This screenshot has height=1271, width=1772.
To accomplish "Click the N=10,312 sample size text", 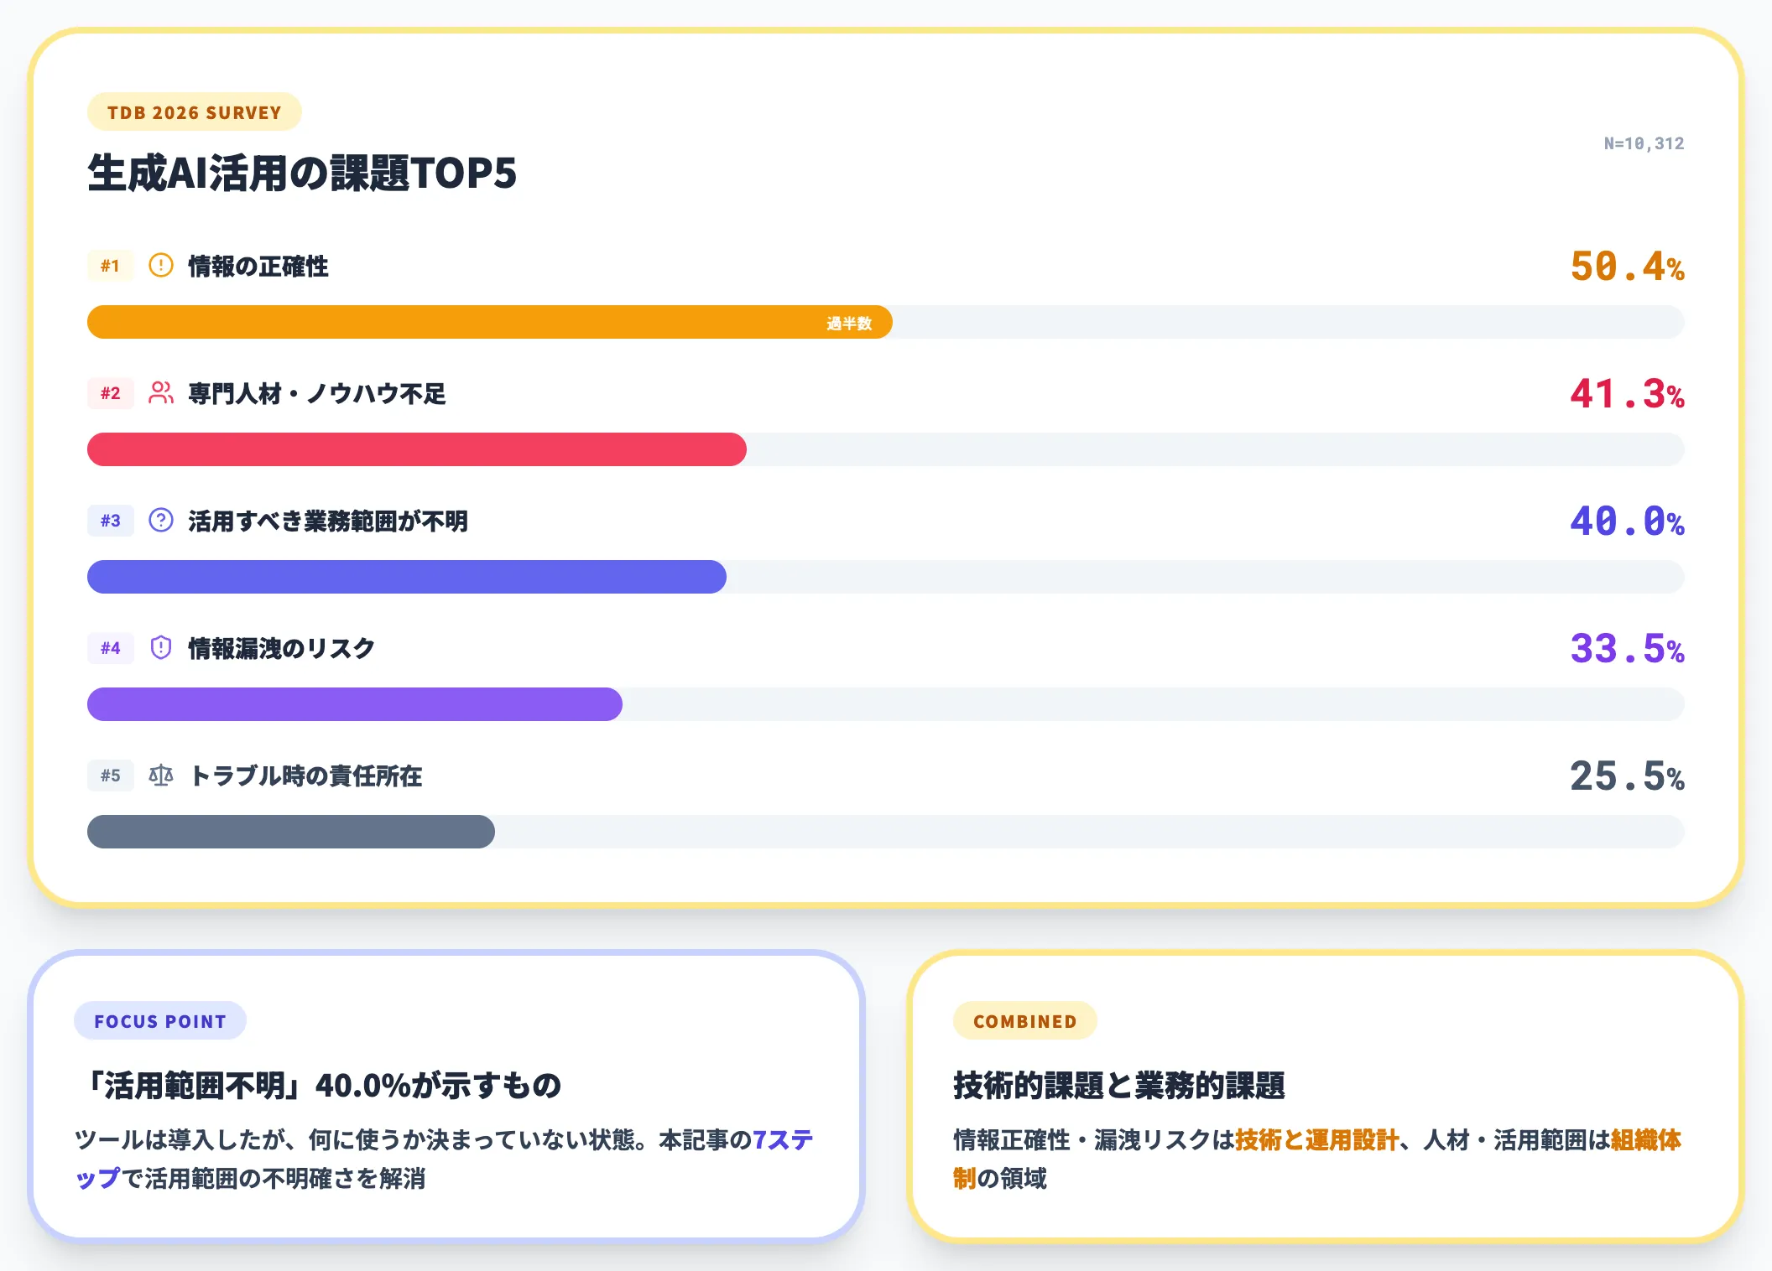I will [x=1644, y=143].
